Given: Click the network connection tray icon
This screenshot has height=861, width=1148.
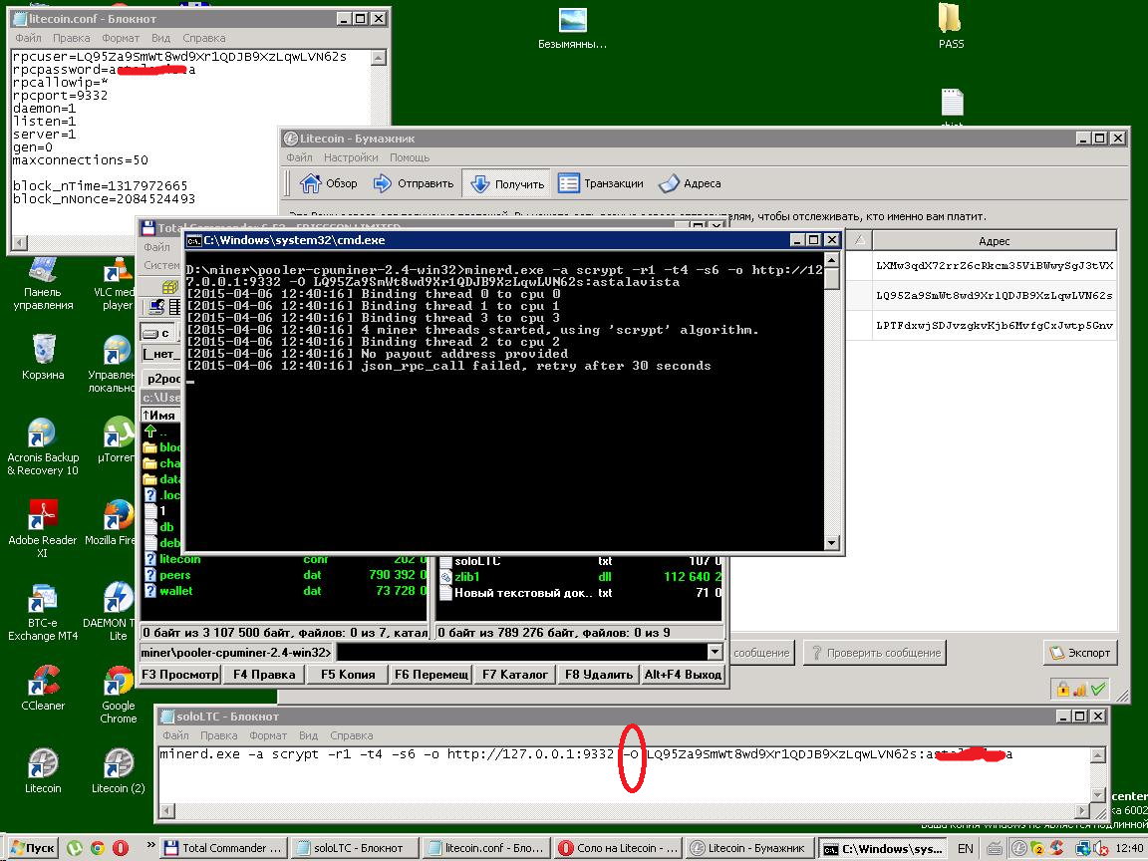Looking at the screenshot, I should pyautogui.click(x=1083, y=848).
